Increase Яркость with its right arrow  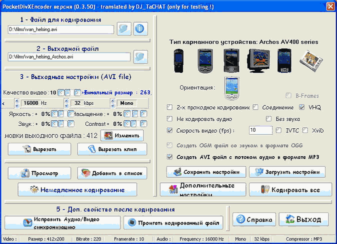(70, 114)
